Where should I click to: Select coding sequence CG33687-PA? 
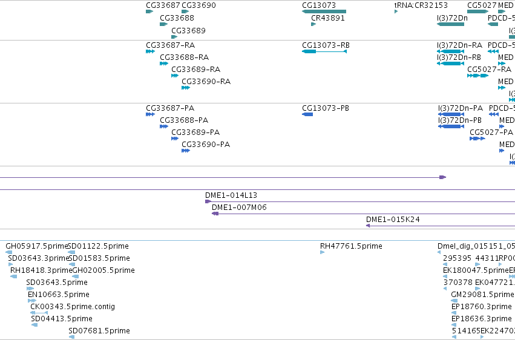pyautogui.click(x=150, y=114)
